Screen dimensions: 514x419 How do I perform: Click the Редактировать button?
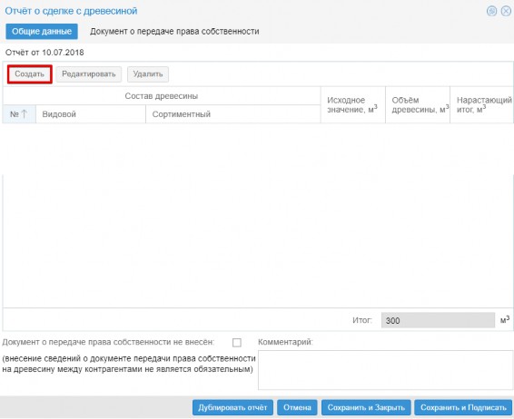pos(88,74)
